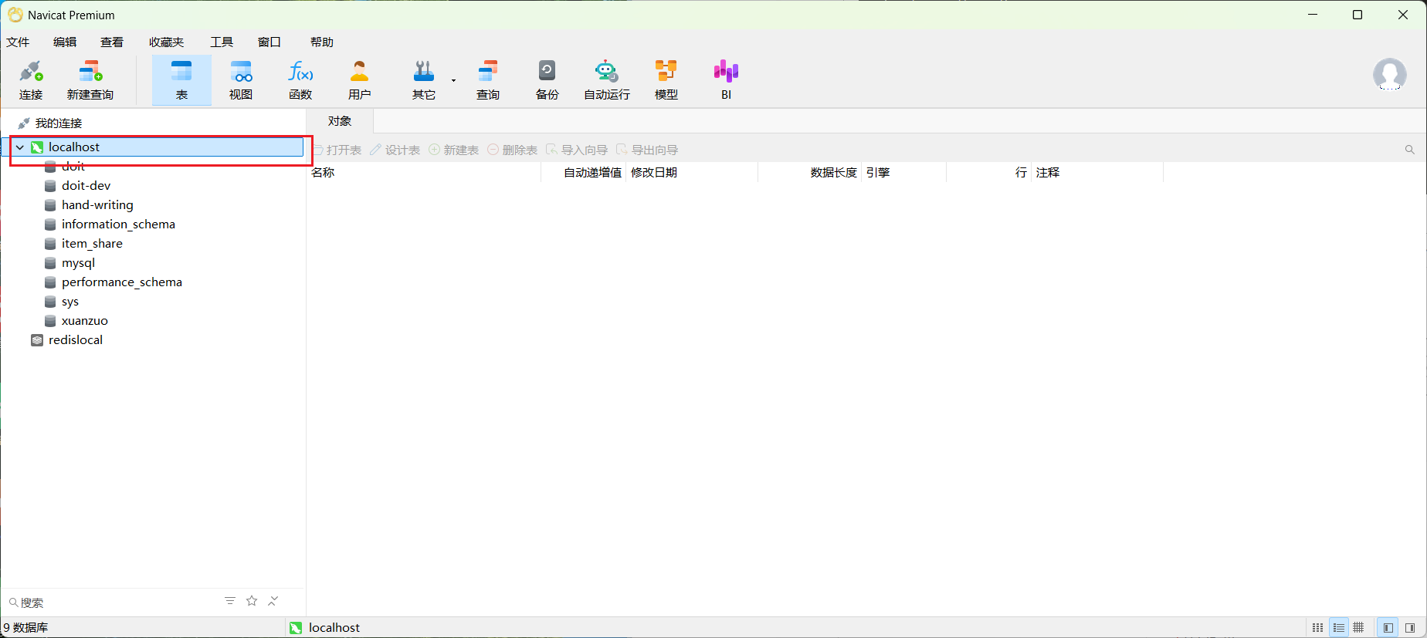1427x638 pixels.
Task: Click the favorites star icon in sidebar
Action: tap(252, 601)
